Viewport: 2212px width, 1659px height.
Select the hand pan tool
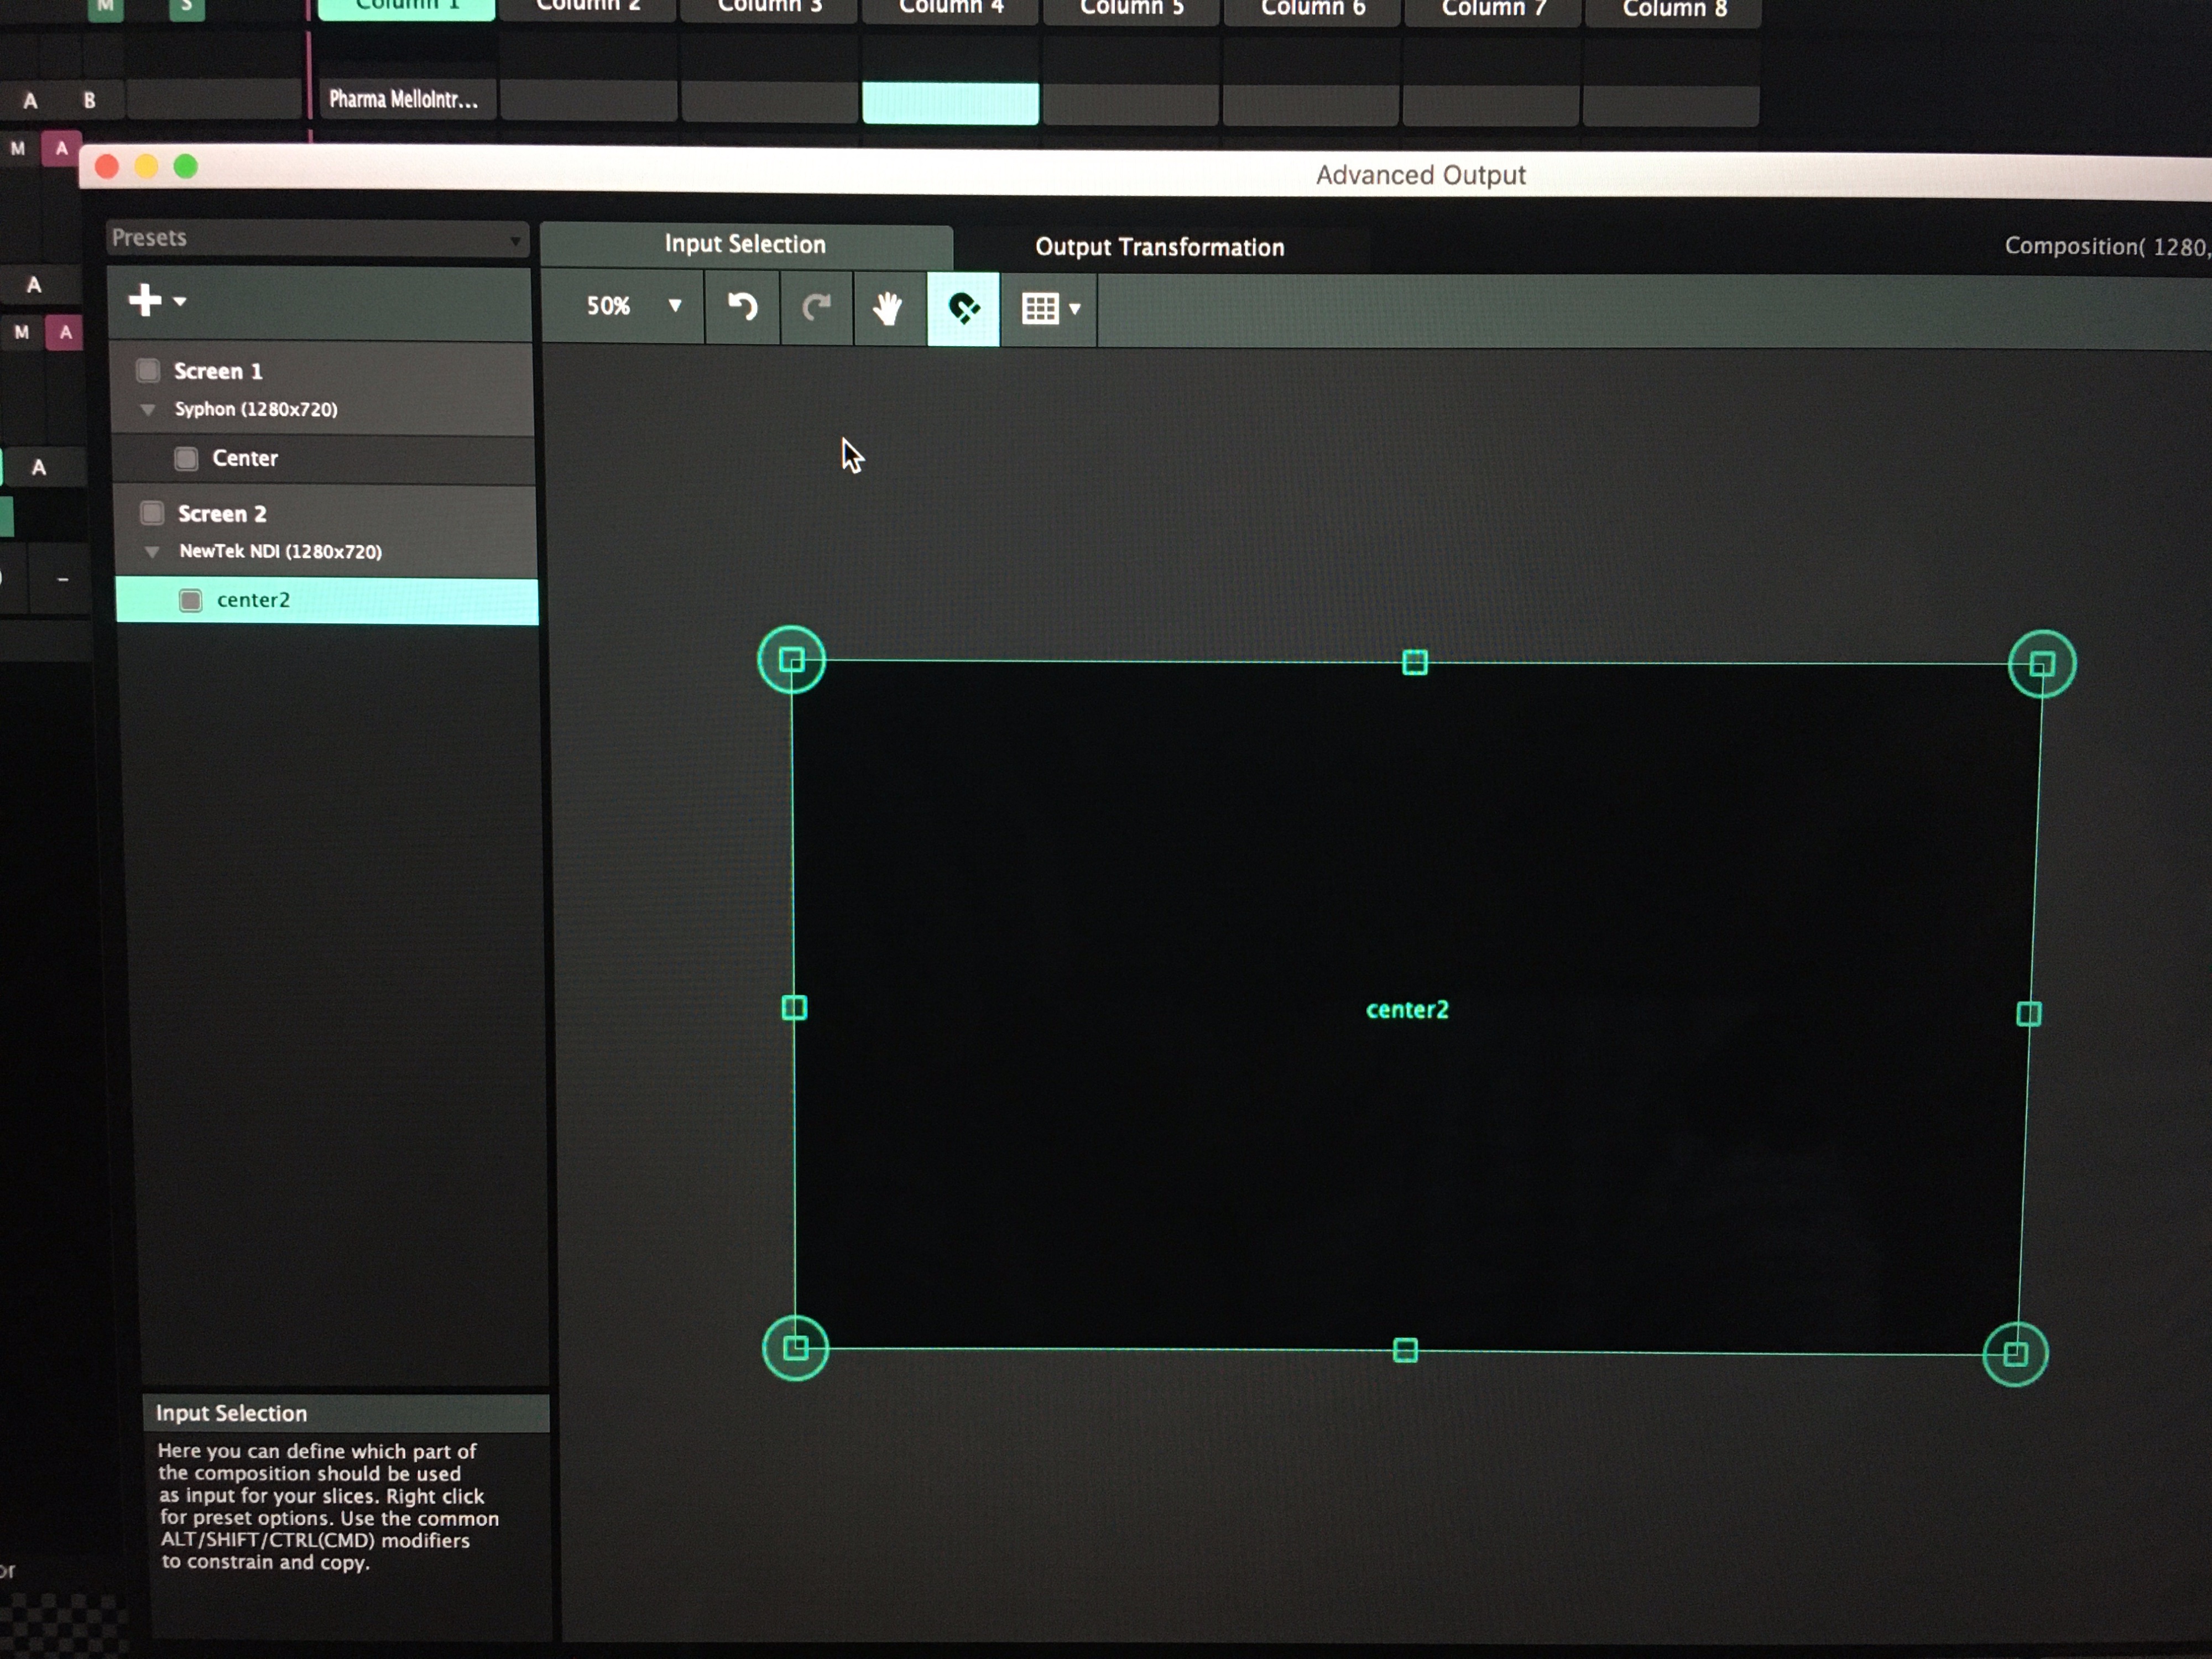tap(887, 308)
